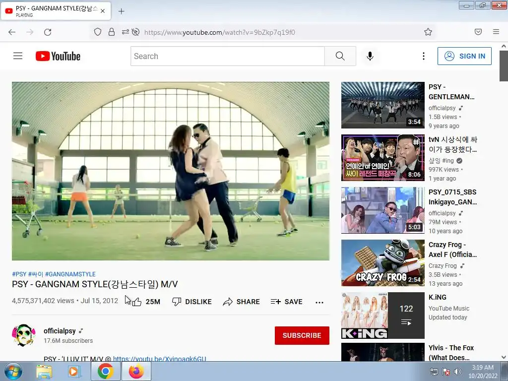Open Ylvis - The Fox video title
The height and width of the screenshot is (381, 508).
(x=451, y=353)
